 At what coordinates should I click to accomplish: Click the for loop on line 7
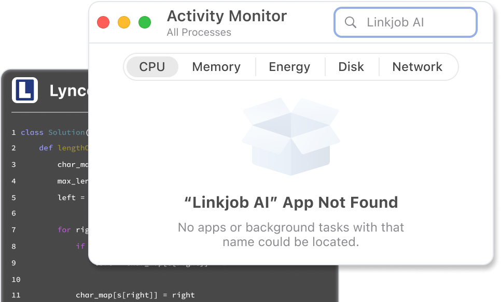point(73,229)
